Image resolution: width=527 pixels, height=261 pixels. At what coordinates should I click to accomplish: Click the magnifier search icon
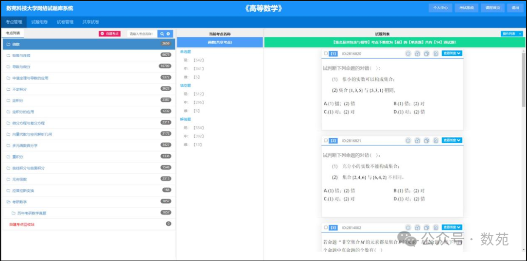(162, 34)
